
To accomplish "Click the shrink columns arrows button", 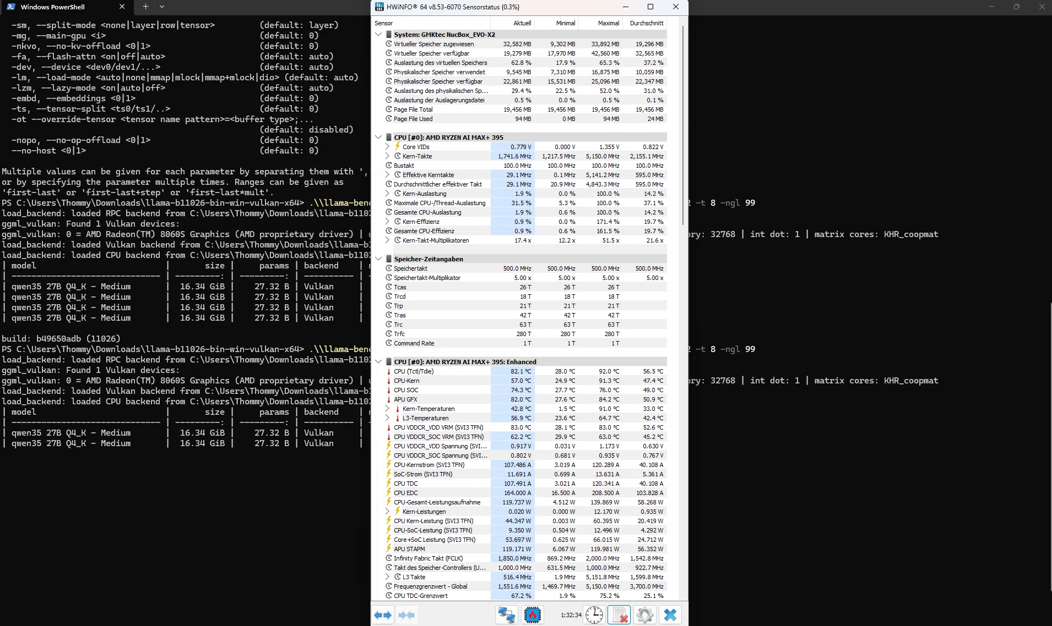I will [406, 615].
